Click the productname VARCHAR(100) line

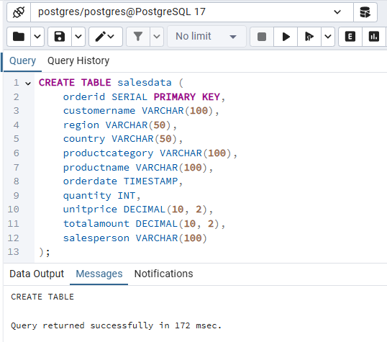(138, 168)
